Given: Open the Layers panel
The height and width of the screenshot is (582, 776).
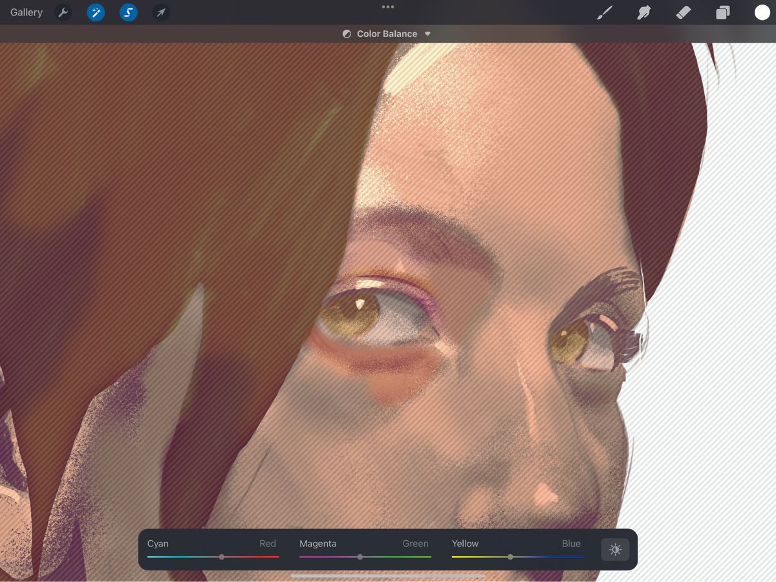Looking at the screenshot, I should click(723, 12).
